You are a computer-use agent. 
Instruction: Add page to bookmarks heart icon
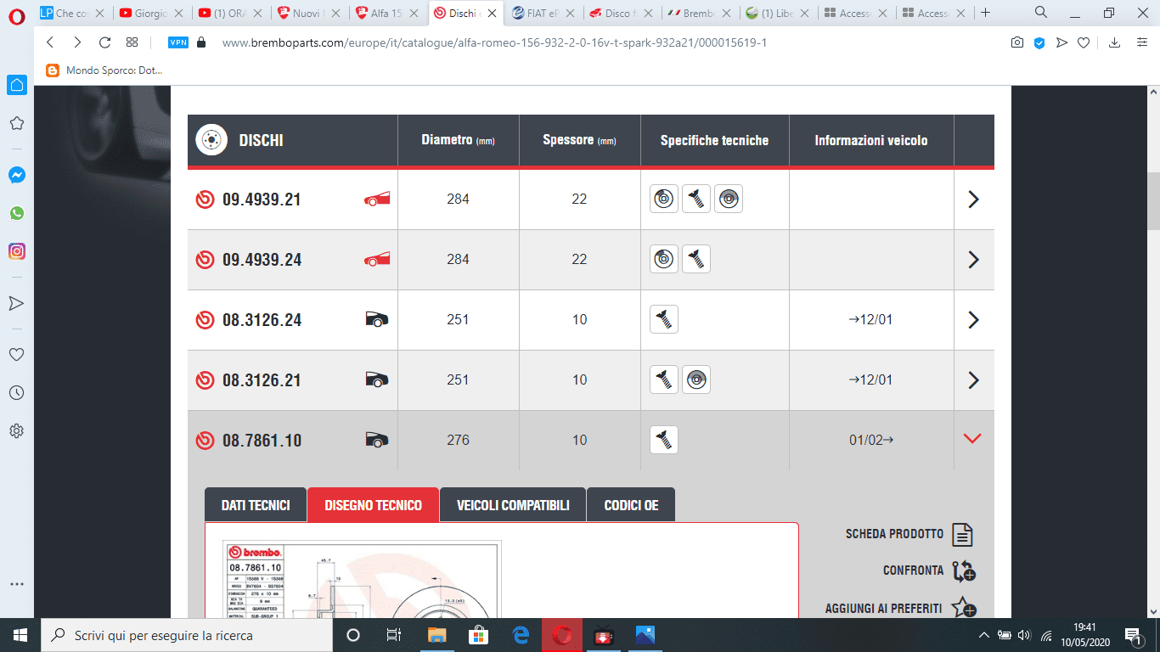1084,42
